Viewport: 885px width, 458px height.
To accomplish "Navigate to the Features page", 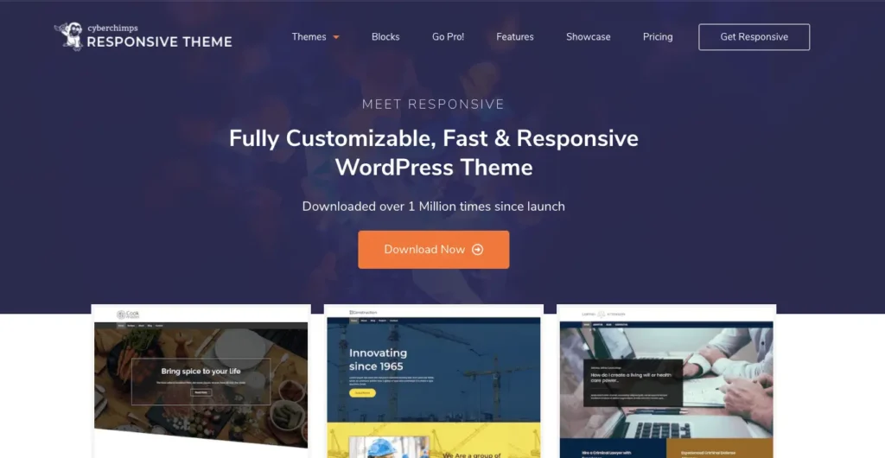I will click(515, 37).
